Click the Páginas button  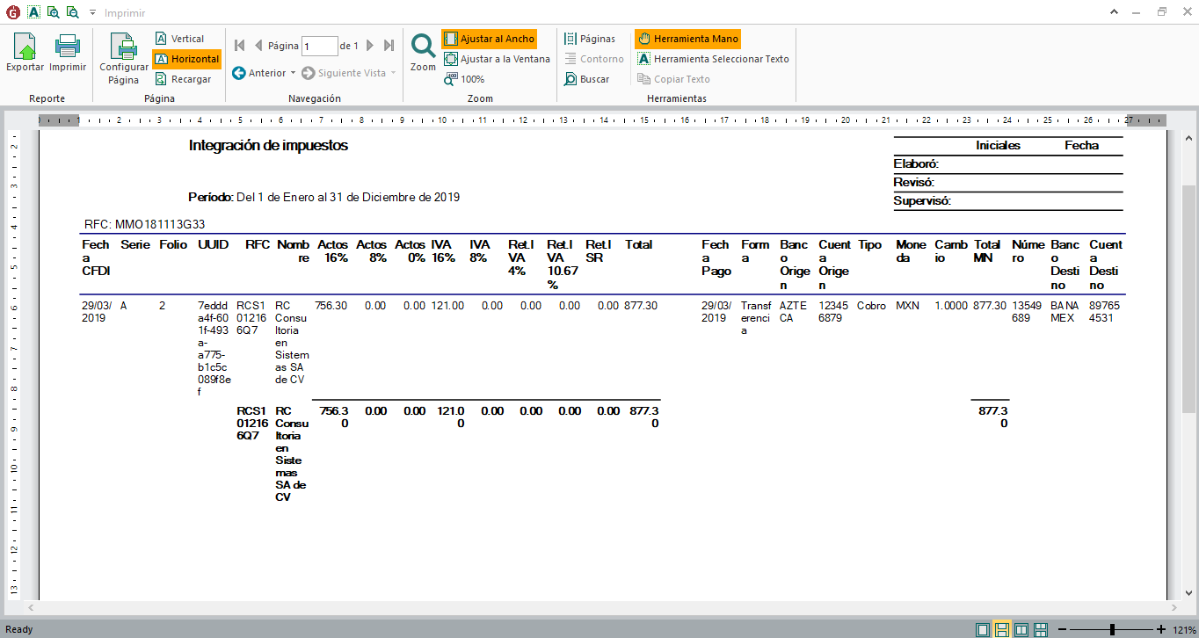(x=589, y=39)
